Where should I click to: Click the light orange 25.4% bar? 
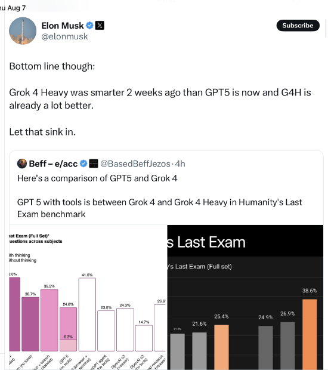(x=221, y=347)
